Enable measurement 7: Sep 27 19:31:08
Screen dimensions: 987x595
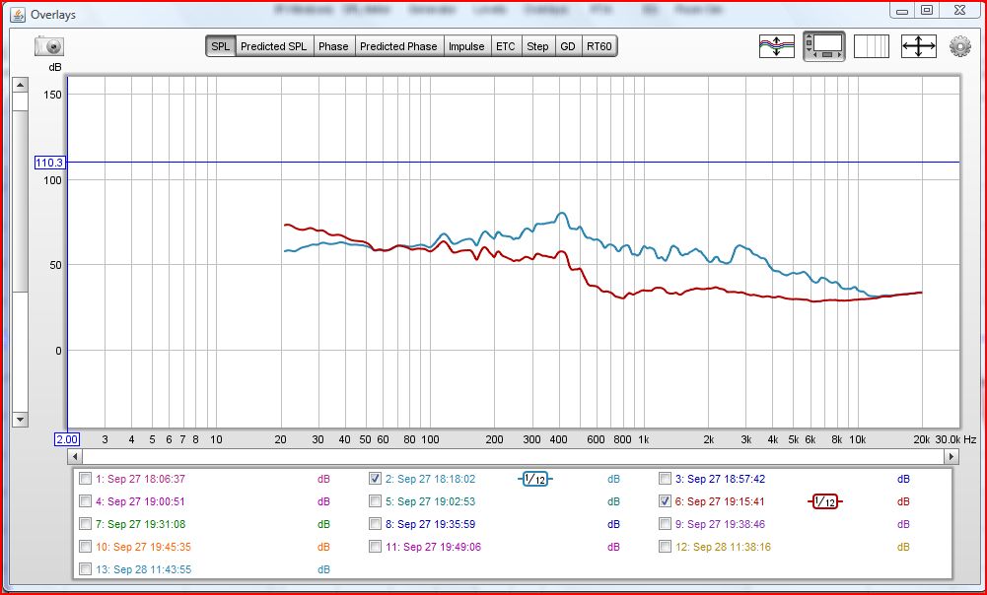click(x=85, y=524)
